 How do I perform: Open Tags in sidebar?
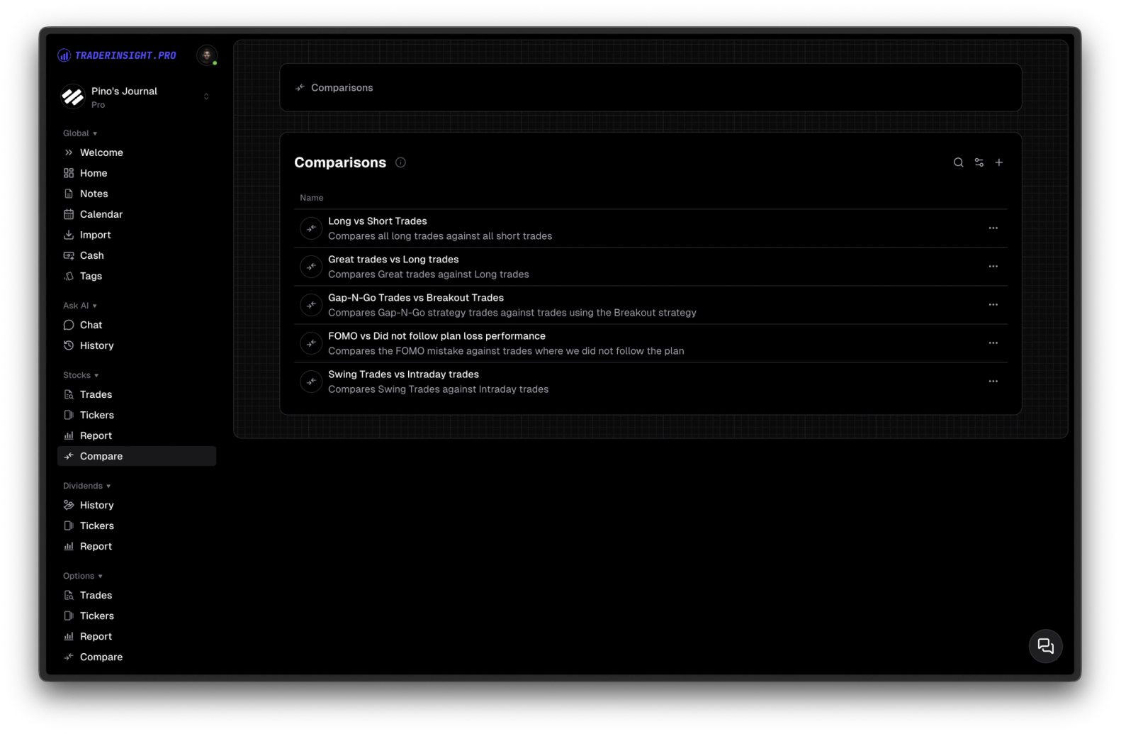(x=137, y=276)
